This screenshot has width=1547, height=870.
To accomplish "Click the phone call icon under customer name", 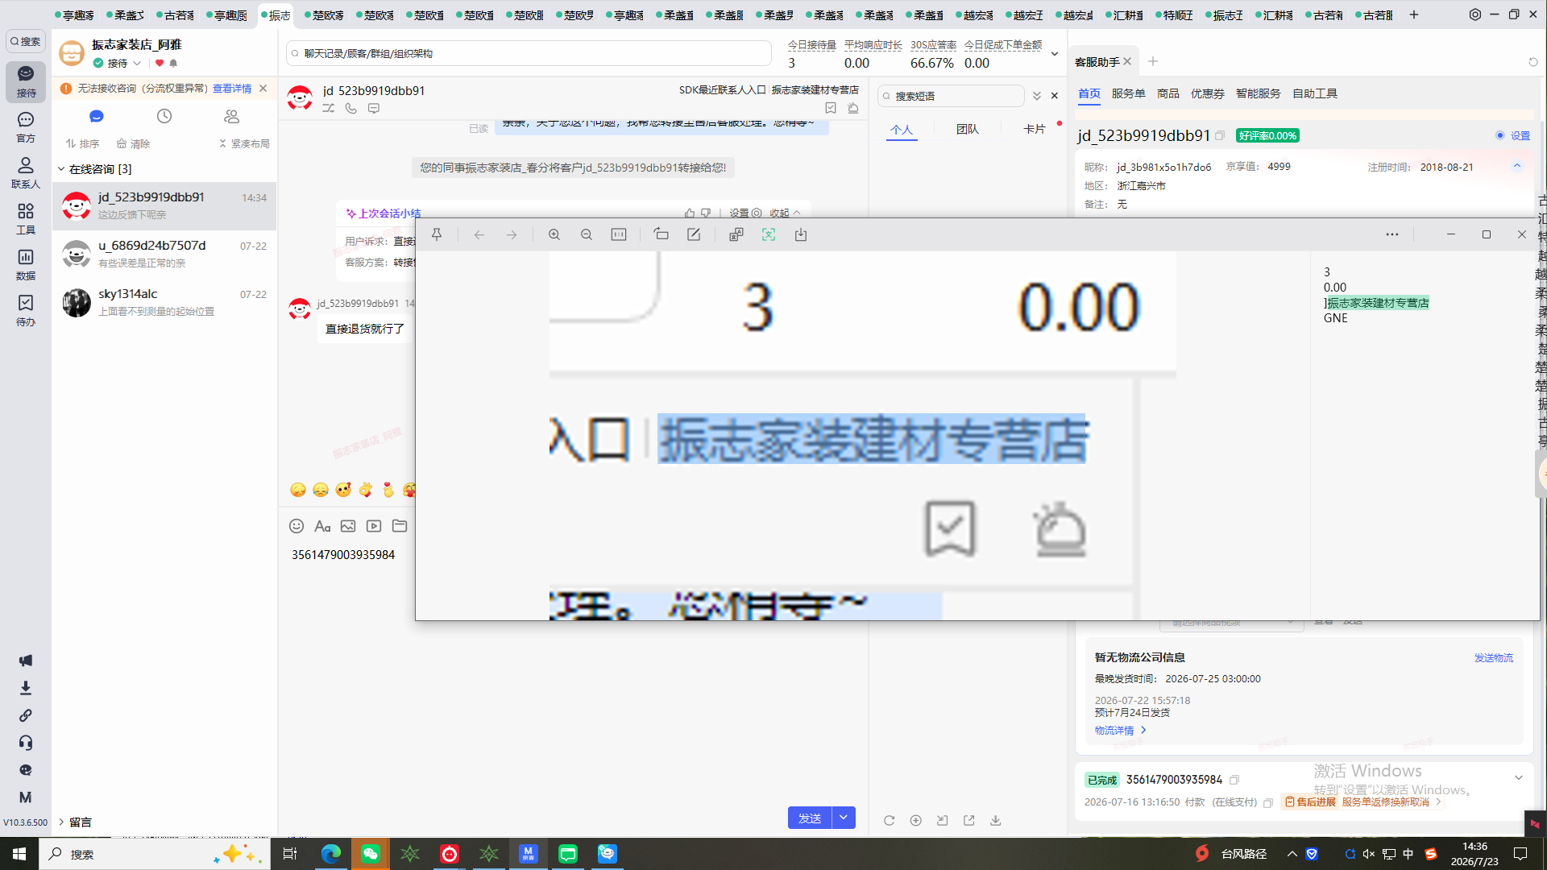I will pyautogui.click(x=351, y=108).
